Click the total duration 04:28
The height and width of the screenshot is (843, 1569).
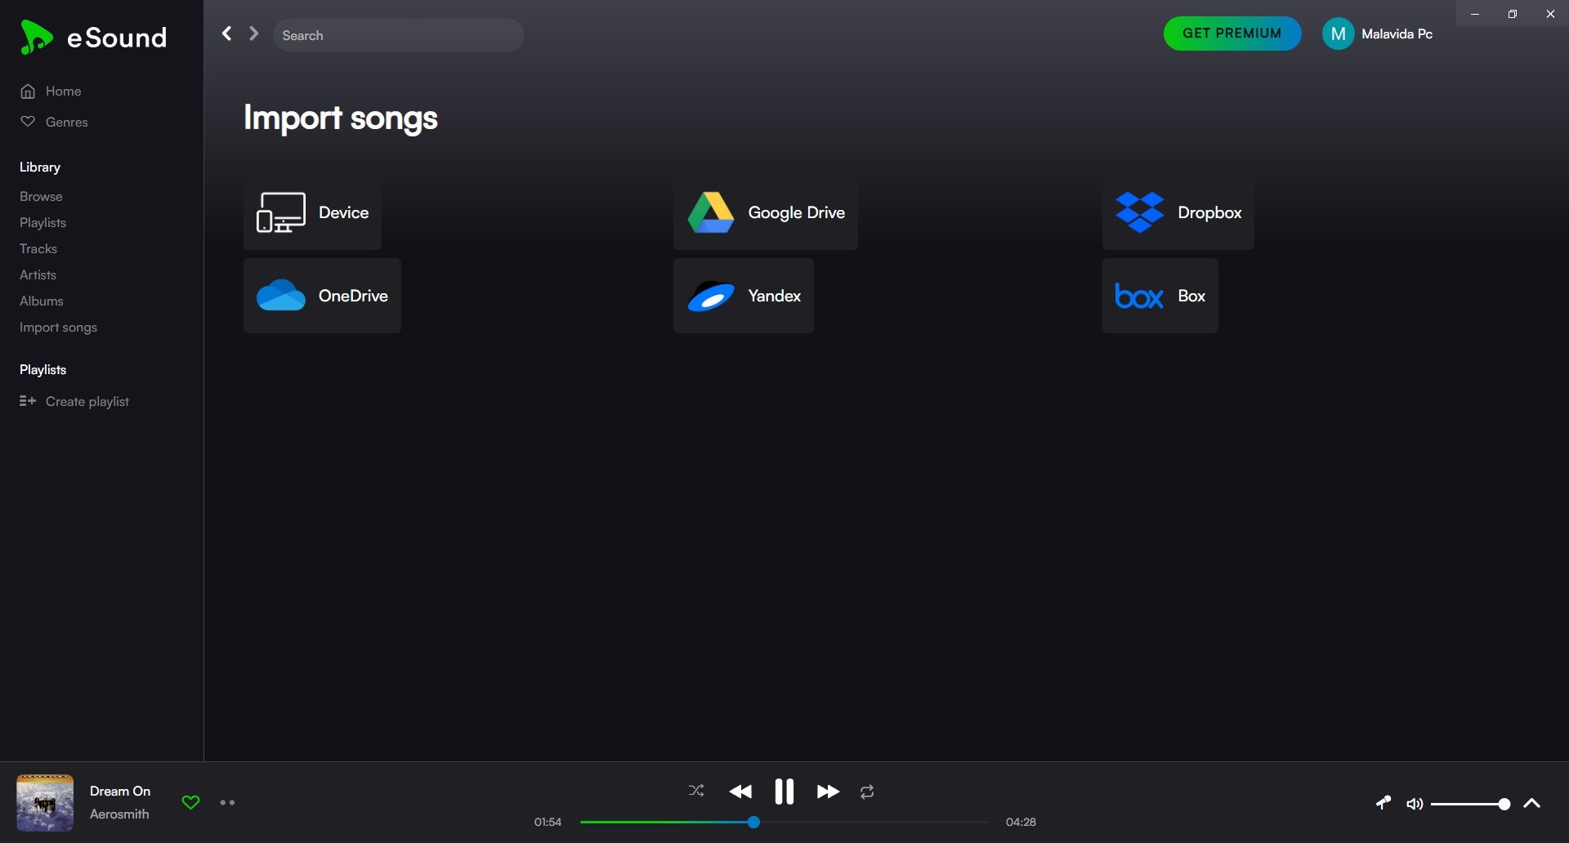[1021, 822]
